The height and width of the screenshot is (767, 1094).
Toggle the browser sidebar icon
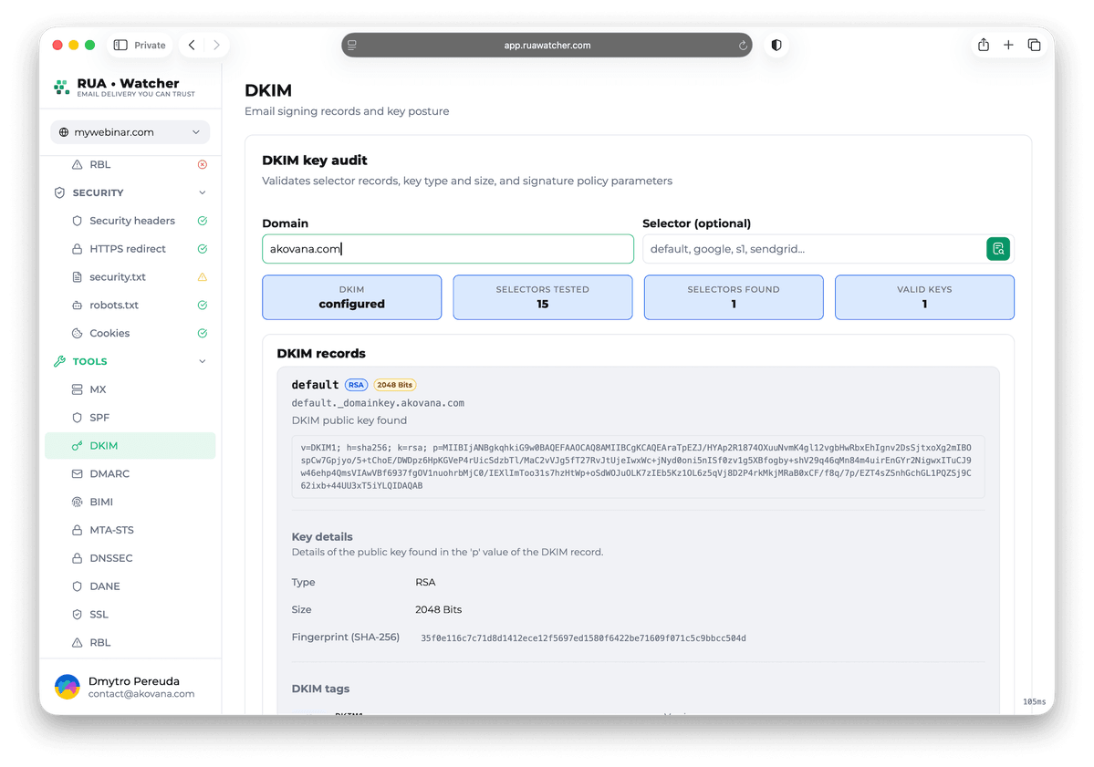(x=120, y=45)
